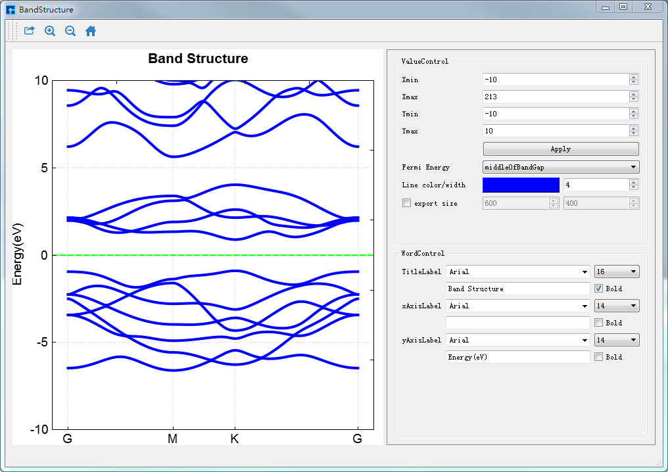
Task: Click the zoom out magnifier icon
Action: tap(70, 31)
